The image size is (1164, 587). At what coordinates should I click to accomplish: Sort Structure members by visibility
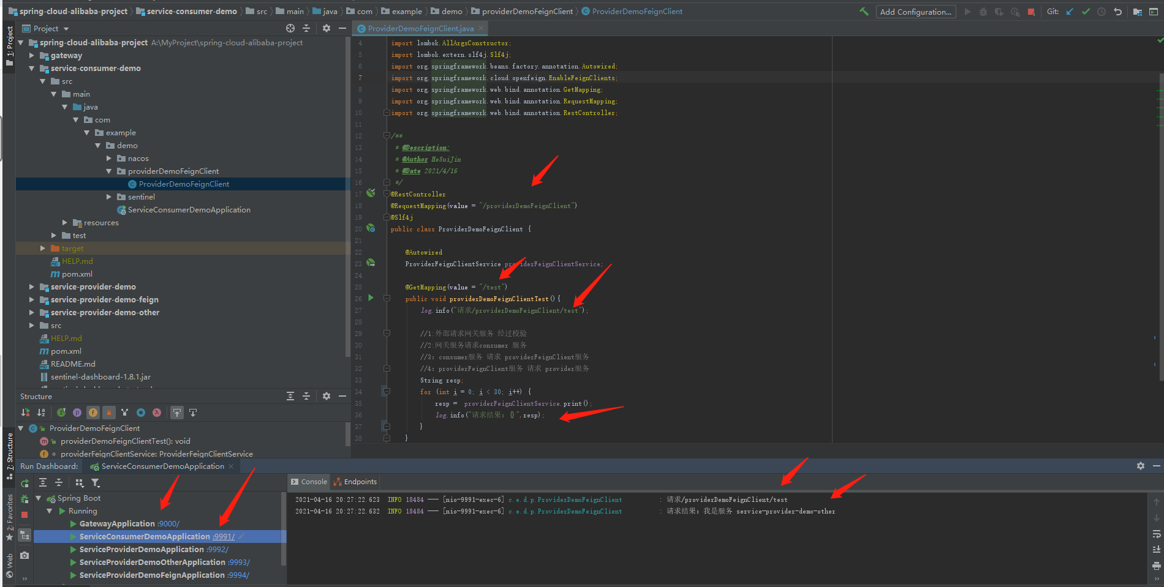25,413
